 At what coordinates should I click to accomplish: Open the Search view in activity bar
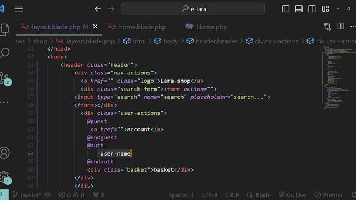[x=4, y=53]
